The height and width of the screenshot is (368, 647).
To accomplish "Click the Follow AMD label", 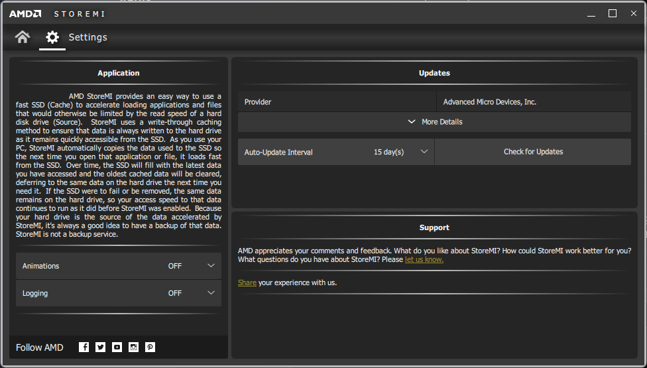I will 40,348.
